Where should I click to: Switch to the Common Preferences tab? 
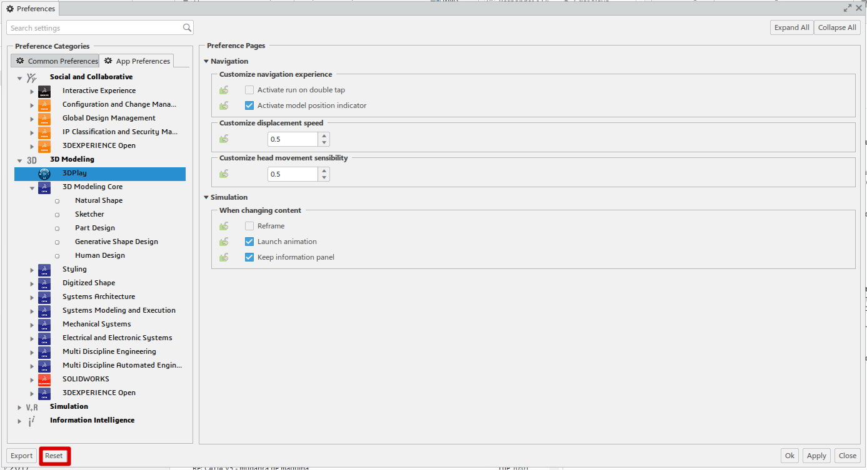point(56,61)
